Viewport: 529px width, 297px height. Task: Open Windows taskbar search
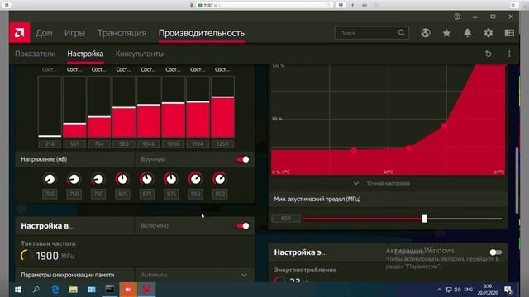tap(36, 290)
